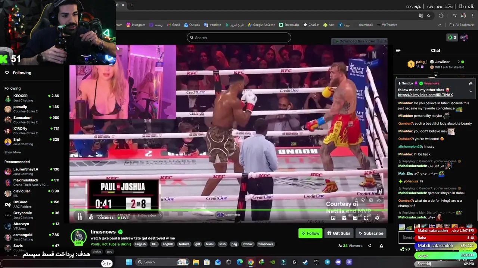
Task: Open Telegram from the taskbar
Action: point(327,262)
